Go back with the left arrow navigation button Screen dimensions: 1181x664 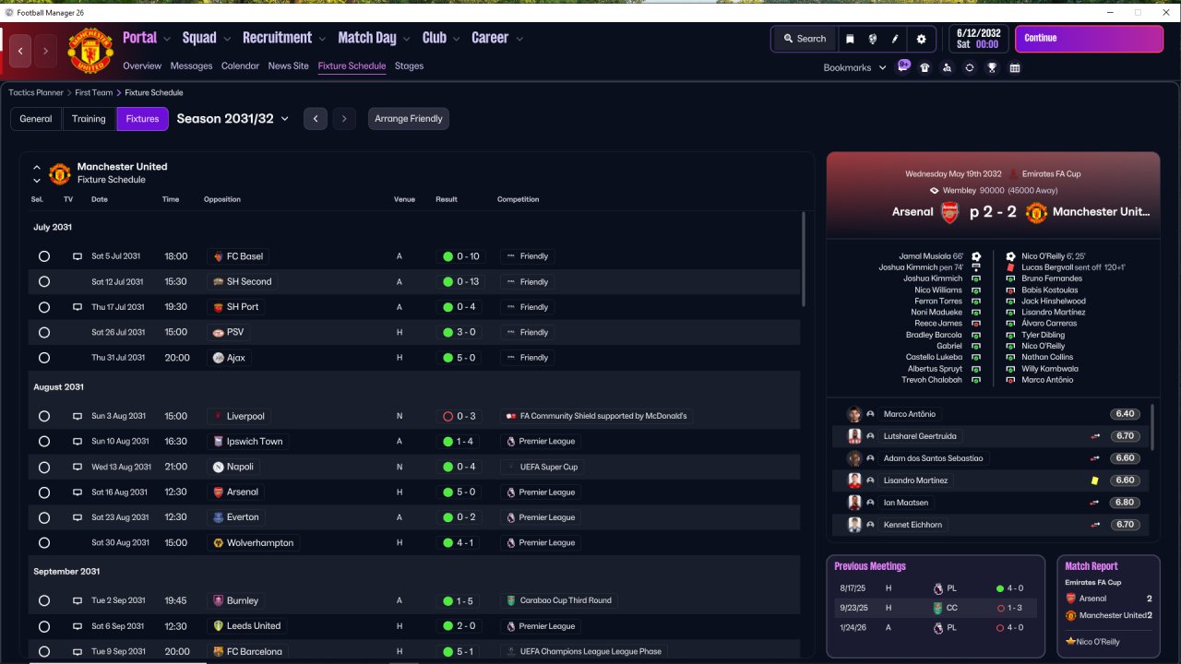coord(21,51)
